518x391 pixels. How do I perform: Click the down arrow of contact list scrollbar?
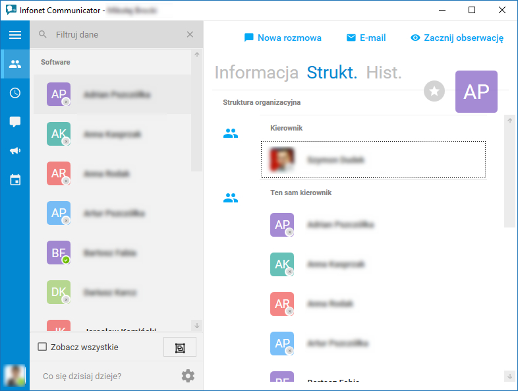pos(197,325)
